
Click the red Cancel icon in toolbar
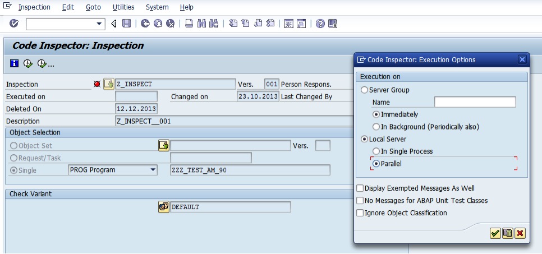click(169, 24)
